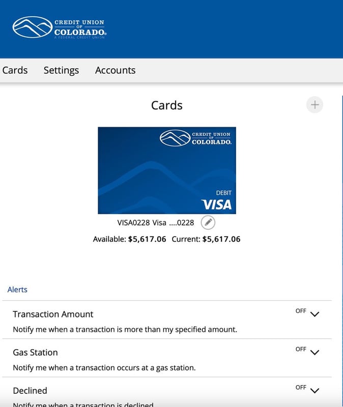Image resolution: width=343 pixels, height=407 pixels.
Task: Click the pencil edit icon beside VISA0228
Action: click(x=208, y=222)
